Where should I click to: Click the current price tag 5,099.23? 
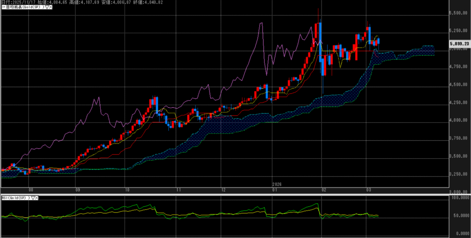pos(460,44)
